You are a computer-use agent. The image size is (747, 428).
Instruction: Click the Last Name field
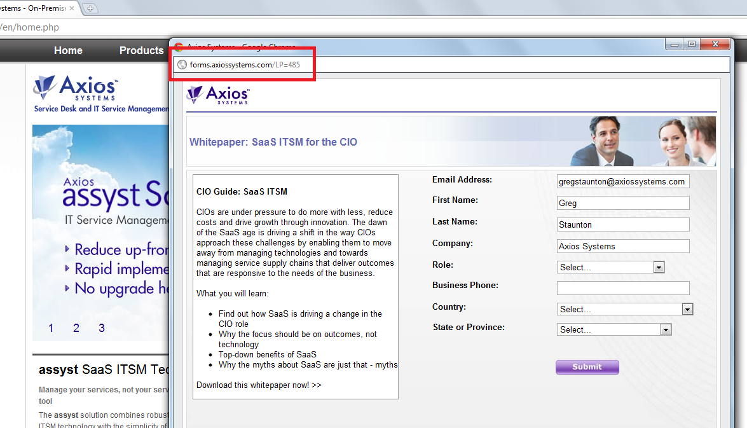(x=622, y=224)
